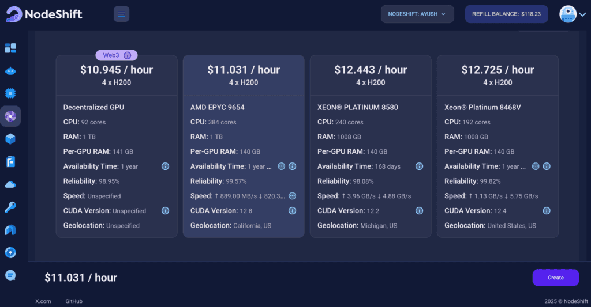Viewport: 591px width, 307px height.
Task: Click Speed 3.96 GB/s 4.88 GB/s text
Action: [364, 196]
